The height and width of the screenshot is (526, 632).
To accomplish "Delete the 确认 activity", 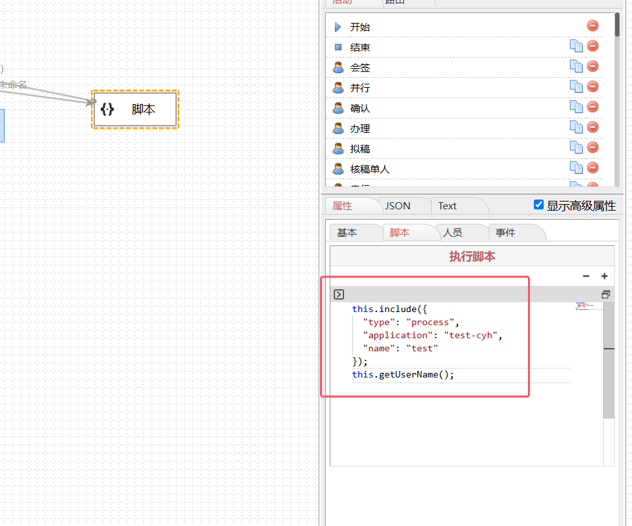I will (x=593, y=107).
